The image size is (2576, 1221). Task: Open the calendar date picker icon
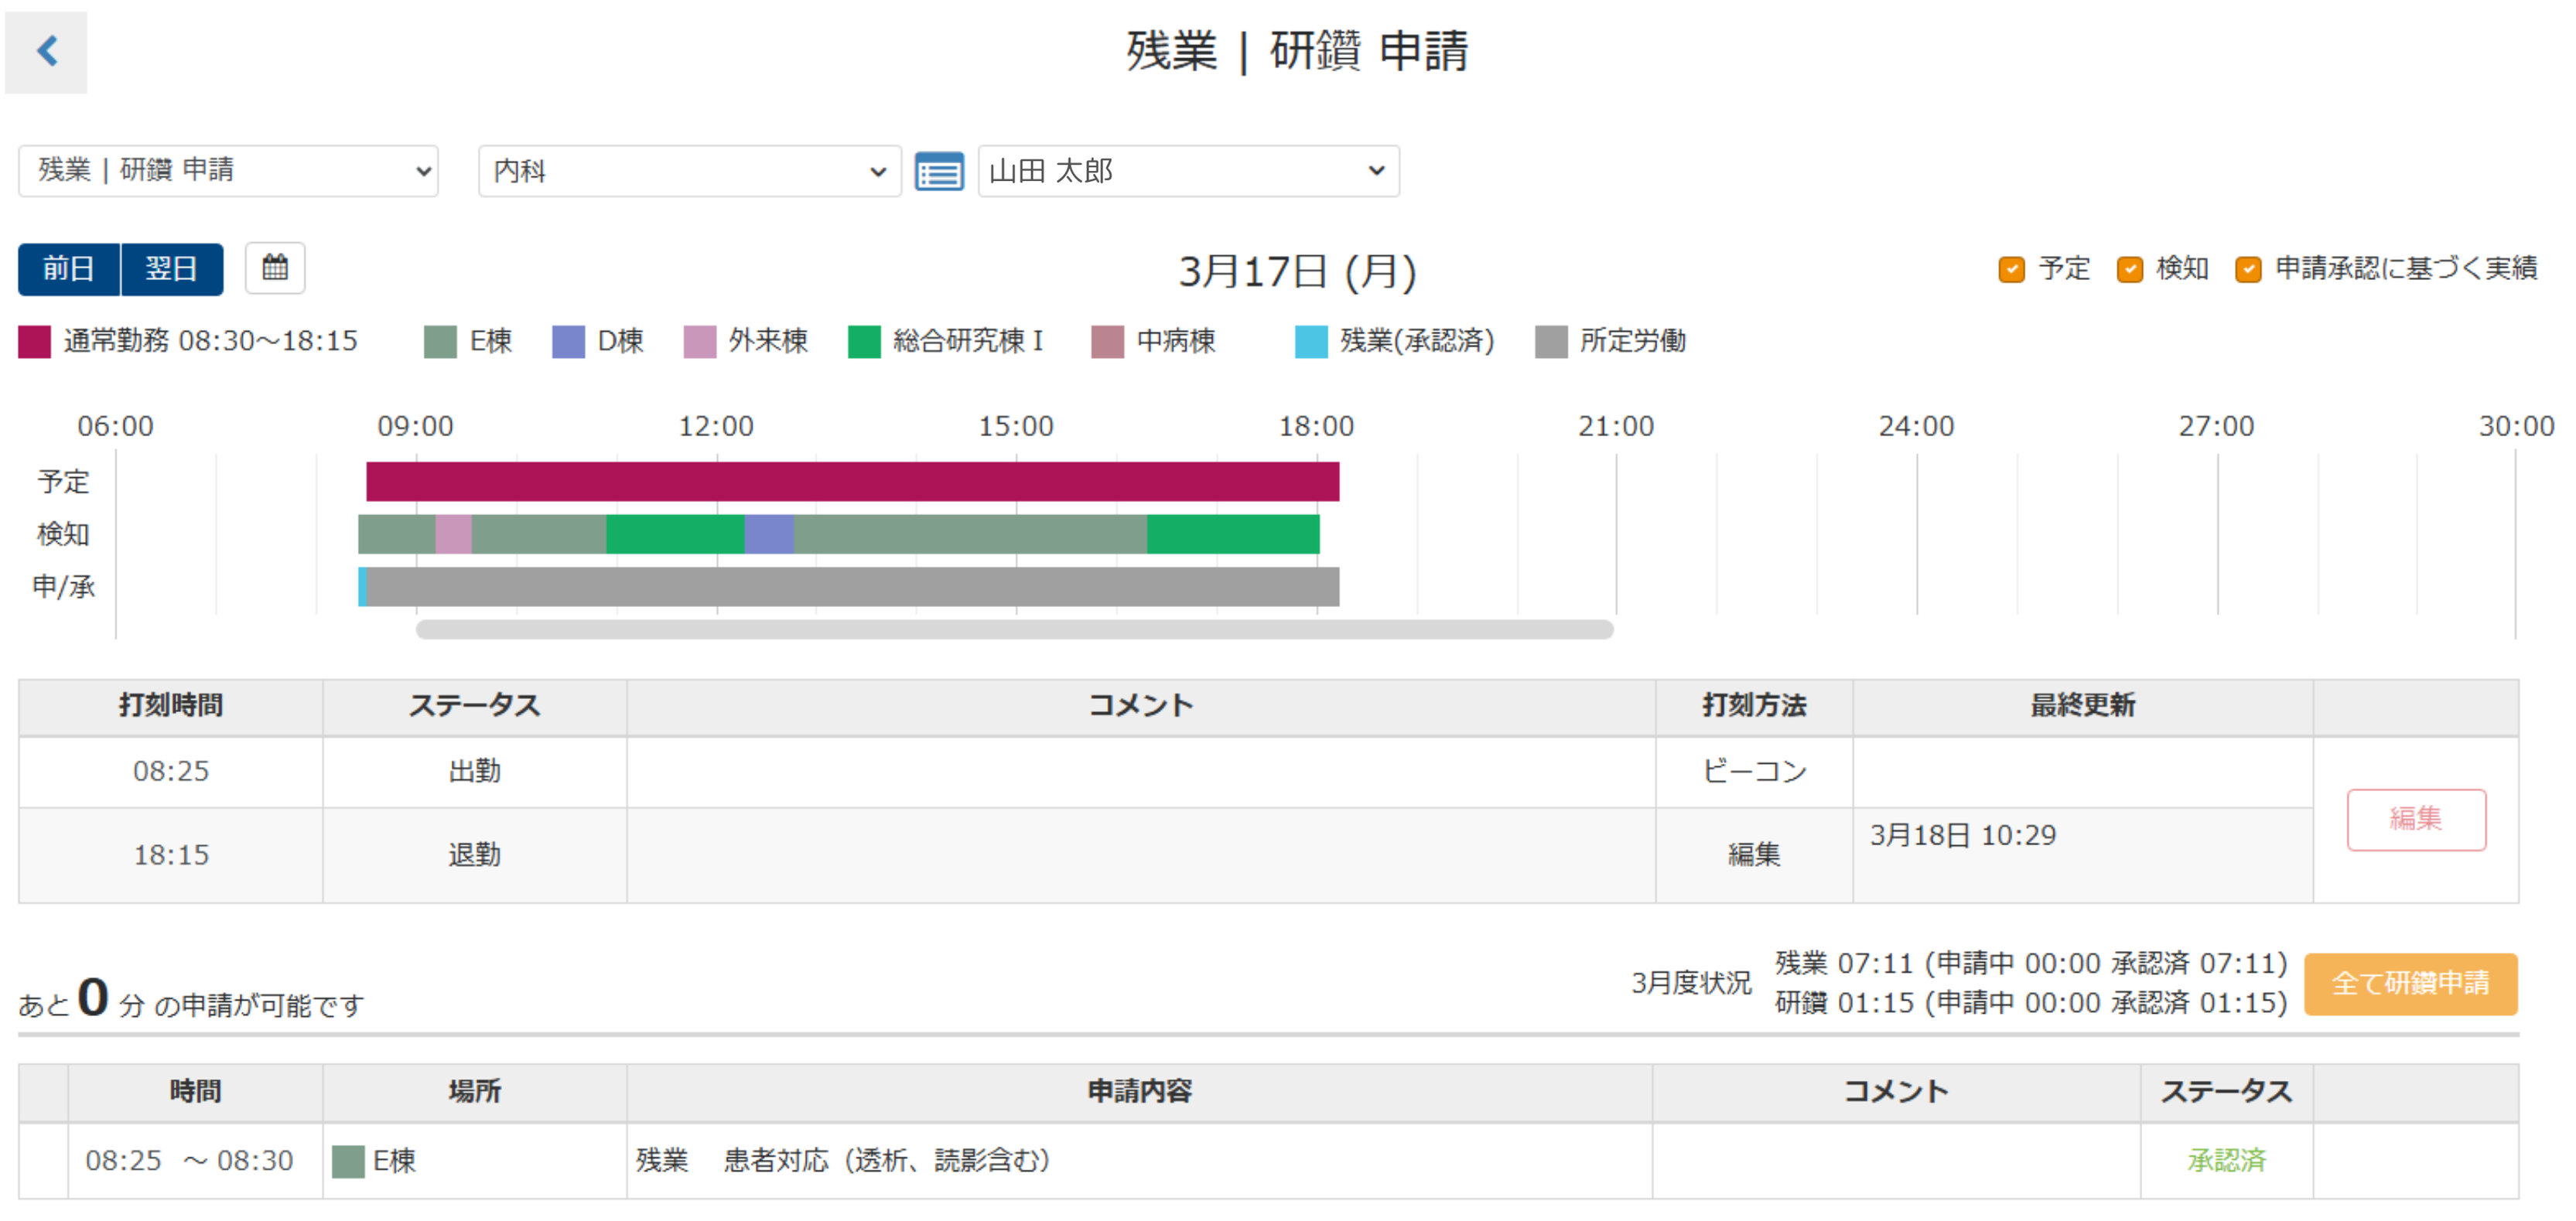point(275,268)
